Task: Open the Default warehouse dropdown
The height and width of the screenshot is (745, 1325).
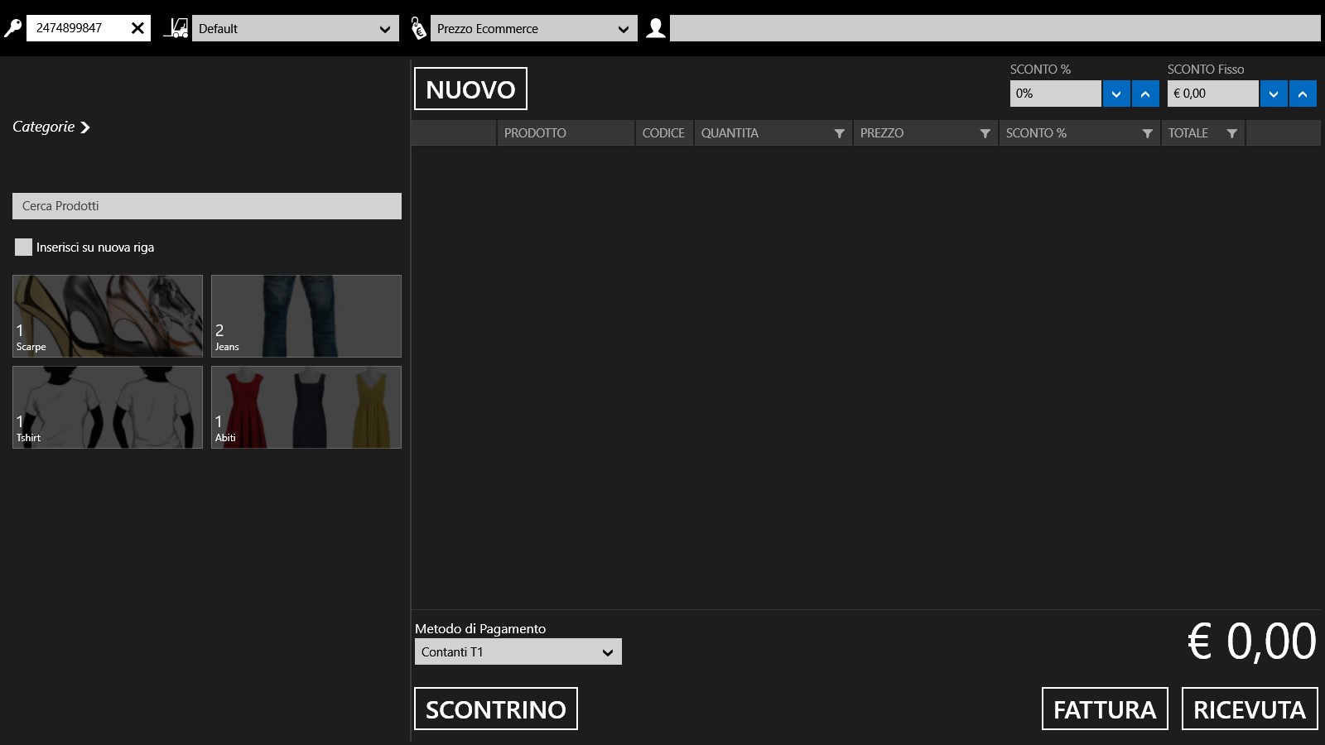Action: pos(295,29)
